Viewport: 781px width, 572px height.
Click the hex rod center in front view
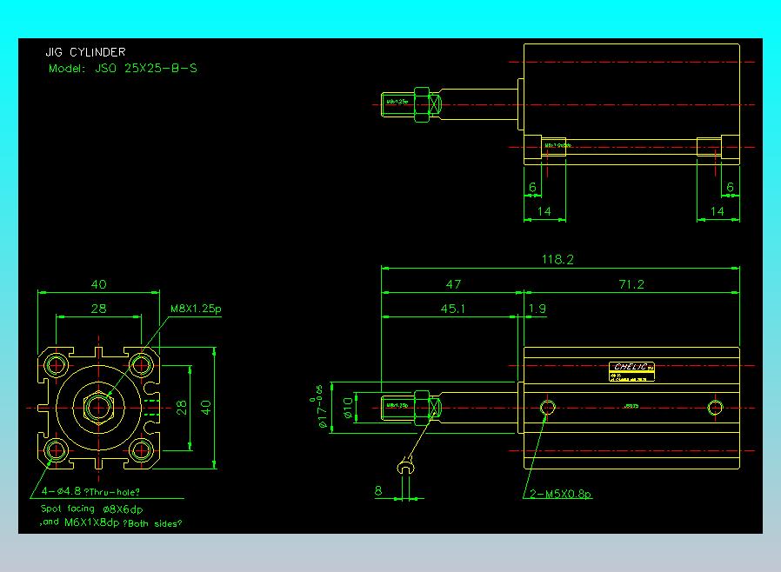pos(99,407)
